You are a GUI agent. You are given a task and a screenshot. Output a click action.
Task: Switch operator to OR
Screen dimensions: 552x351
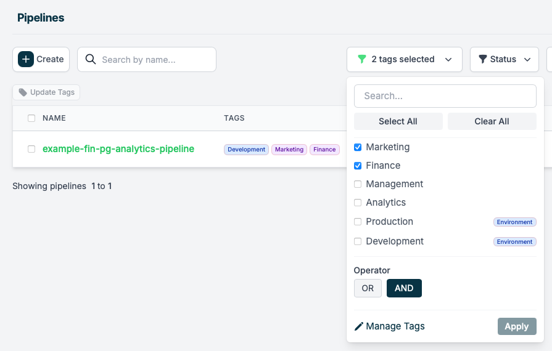368,288
